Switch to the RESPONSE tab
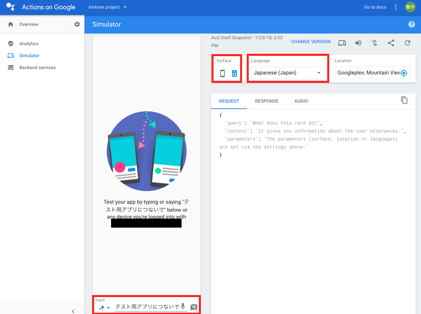Image resolution: width=421 pixels, height=314 pixels. coord(267,101)
